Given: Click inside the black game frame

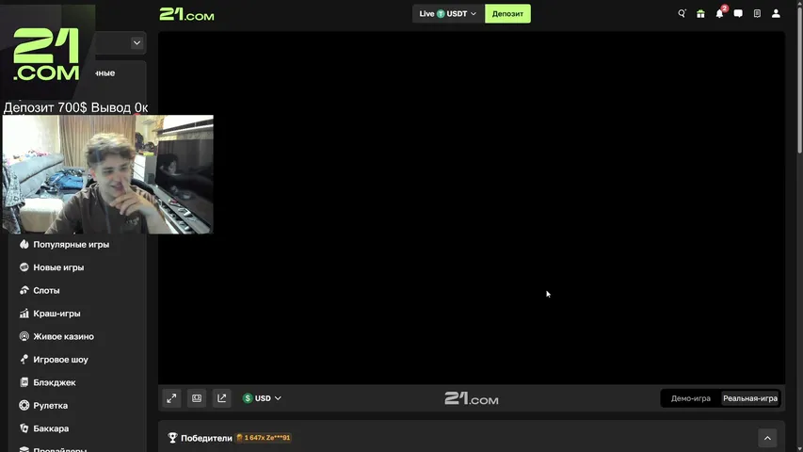Looking at the screenshot, I should (471, 207).
